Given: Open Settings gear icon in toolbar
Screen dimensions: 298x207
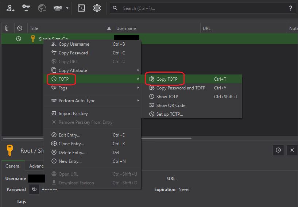Looking at the screenshot, I should [97, 8].
